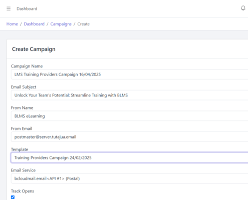Open the Email Service dropdown

click(x=130, y=178)
